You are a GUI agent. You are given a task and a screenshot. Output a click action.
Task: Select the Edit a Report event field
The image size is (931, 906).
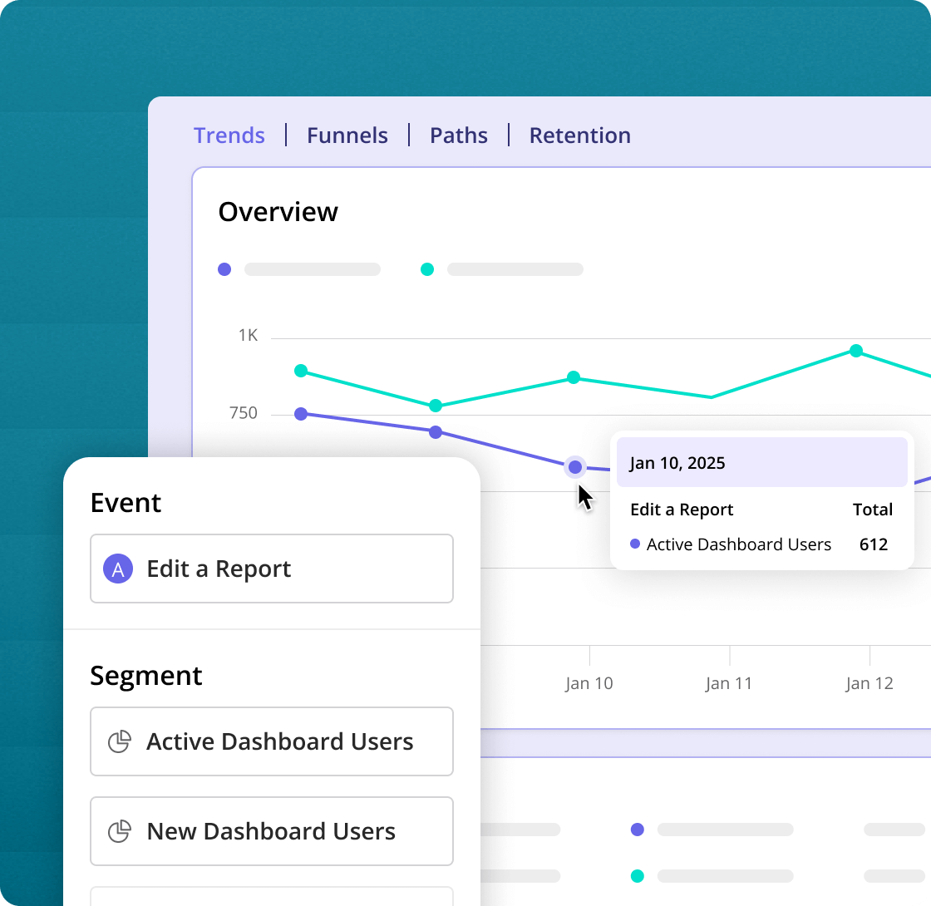[x=272, y=569]
